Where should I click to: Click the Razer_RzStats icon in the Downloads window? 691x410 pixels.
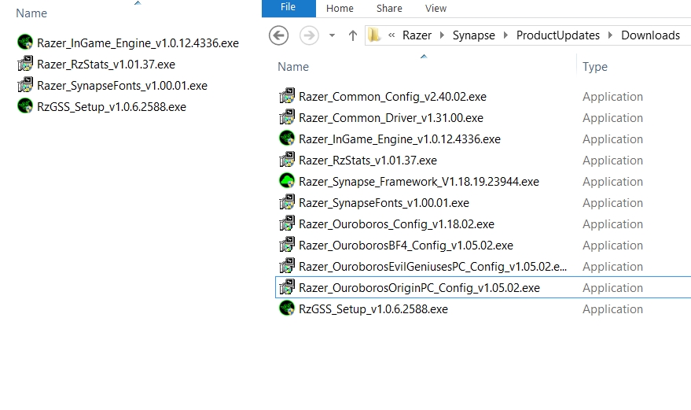pyautogui.click(x=287, y=160)
